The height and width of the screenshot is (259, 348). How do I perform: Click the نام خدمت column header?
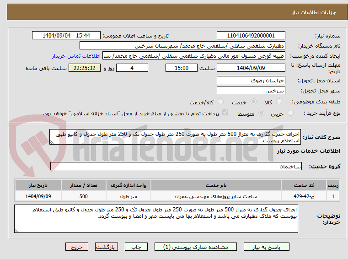216,185
